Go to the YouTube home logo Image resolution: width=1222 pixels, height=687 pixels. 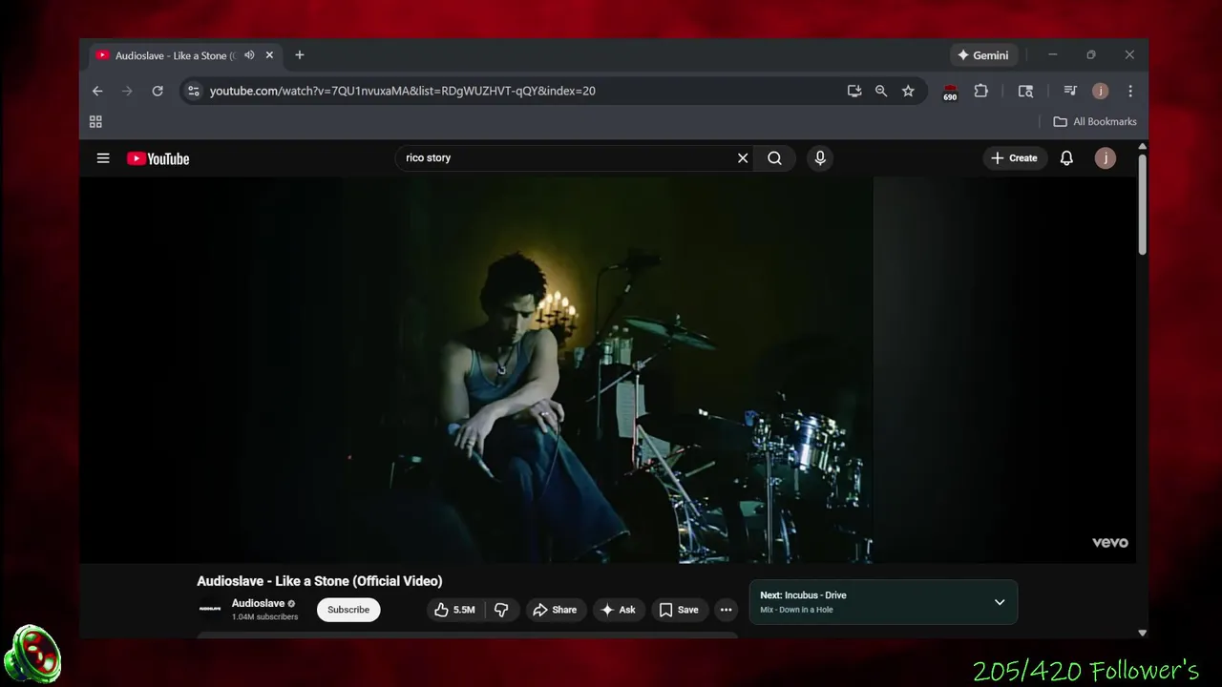(x=158, y=158)
